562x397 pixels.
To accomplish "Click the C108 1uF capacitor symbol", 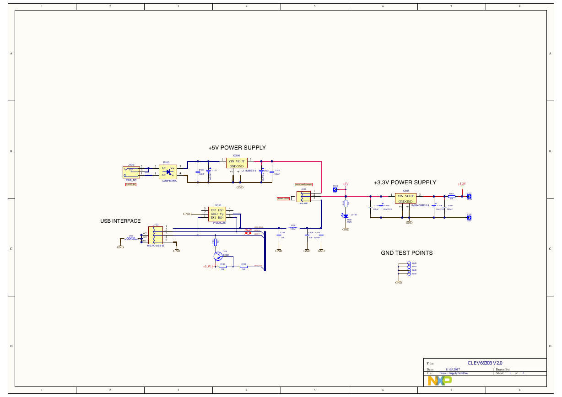I will [x=279, y=235].
